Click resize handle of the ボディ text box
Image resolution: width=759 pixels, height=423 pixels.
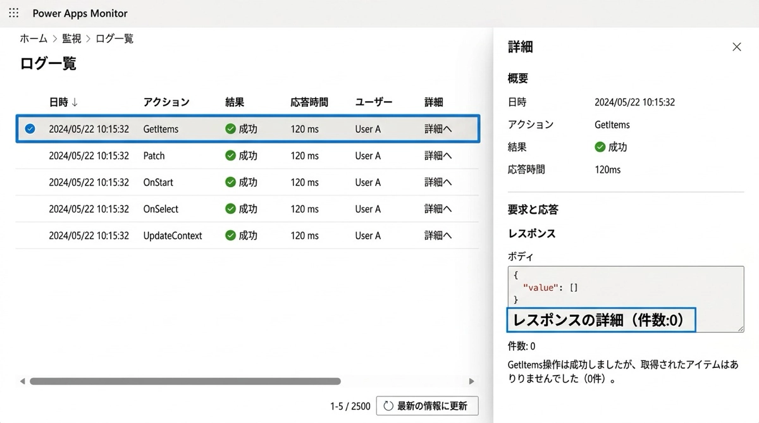pyautogui.click(x=740, y=328)
